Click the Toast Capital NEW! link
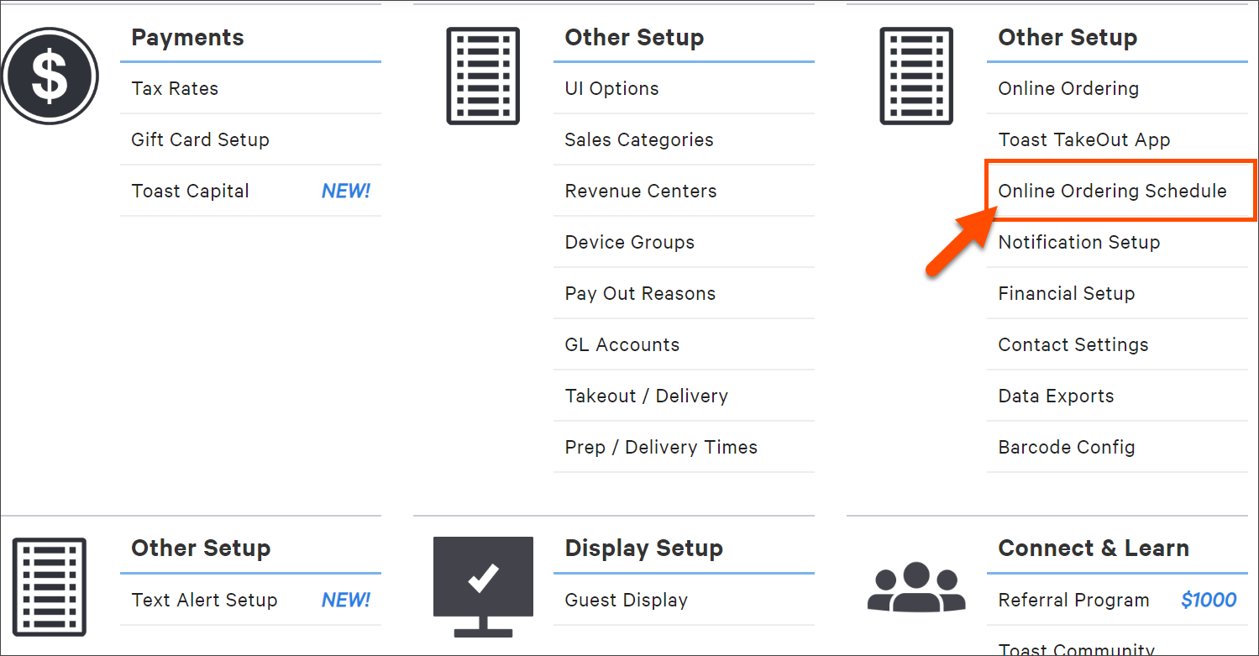This screenshot has height=656, width=1259. pos(190,191)
